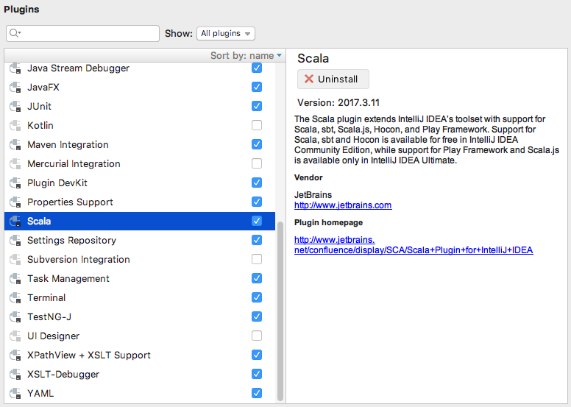
Task: Click the Subversion Integration plugin icon
Action: click(x=15, y=259)
